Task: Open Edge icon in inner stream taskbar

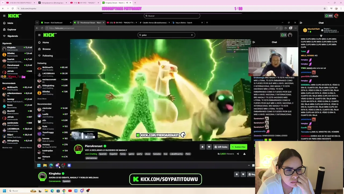Action: pos(51,165)
